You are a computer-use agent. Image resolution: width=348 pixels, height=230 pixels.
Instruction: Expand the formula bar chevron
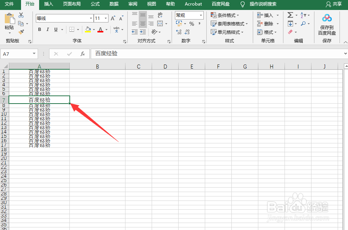click(345, 53)
